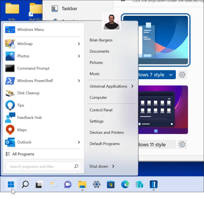Expand Outlook submenu arrow
This screenshot has height=199, width=204.
(x=79, y=142)
